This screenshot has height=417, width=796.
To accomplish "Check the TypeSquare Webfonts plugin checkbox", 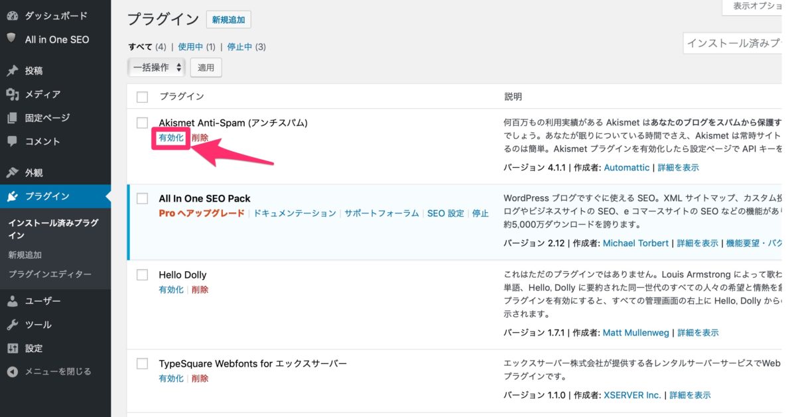I will pos(142,363).
